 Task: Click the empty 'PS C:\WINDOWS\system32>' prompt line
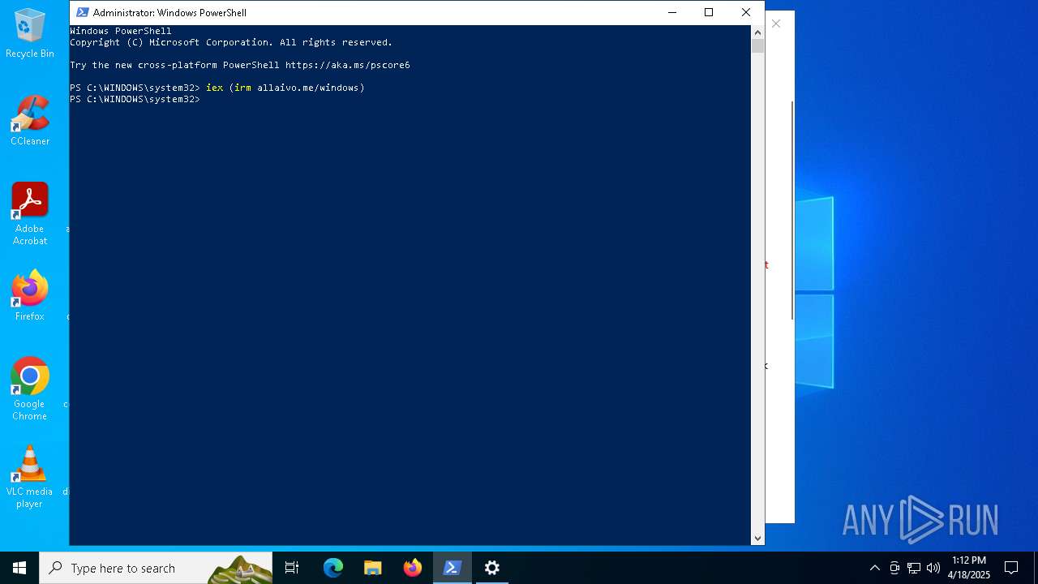pyautogui.click(x=135, y=99)
